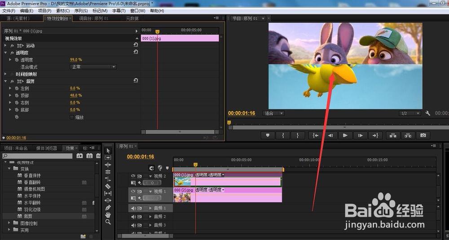Collapse the 变换 effects folder
This screenshot has width=449, height=240.
(x=9, y=169)
